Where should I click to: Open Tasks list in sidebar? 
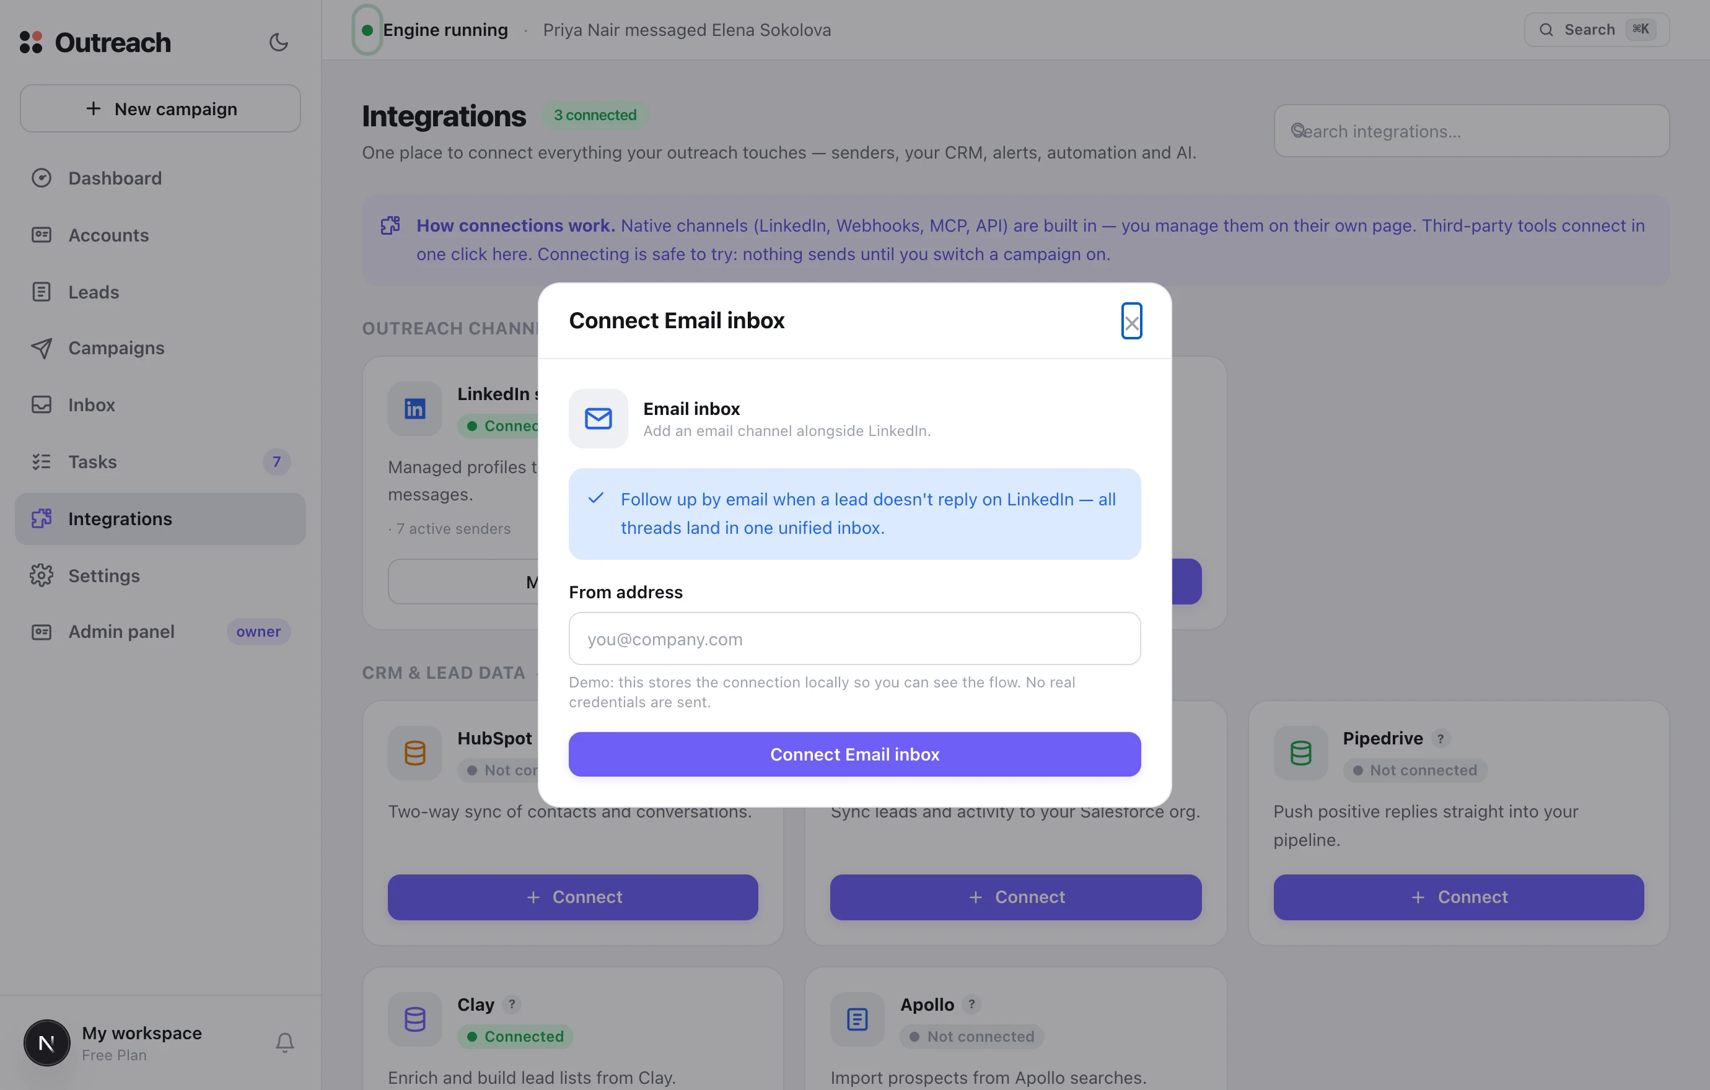[160, 461]
